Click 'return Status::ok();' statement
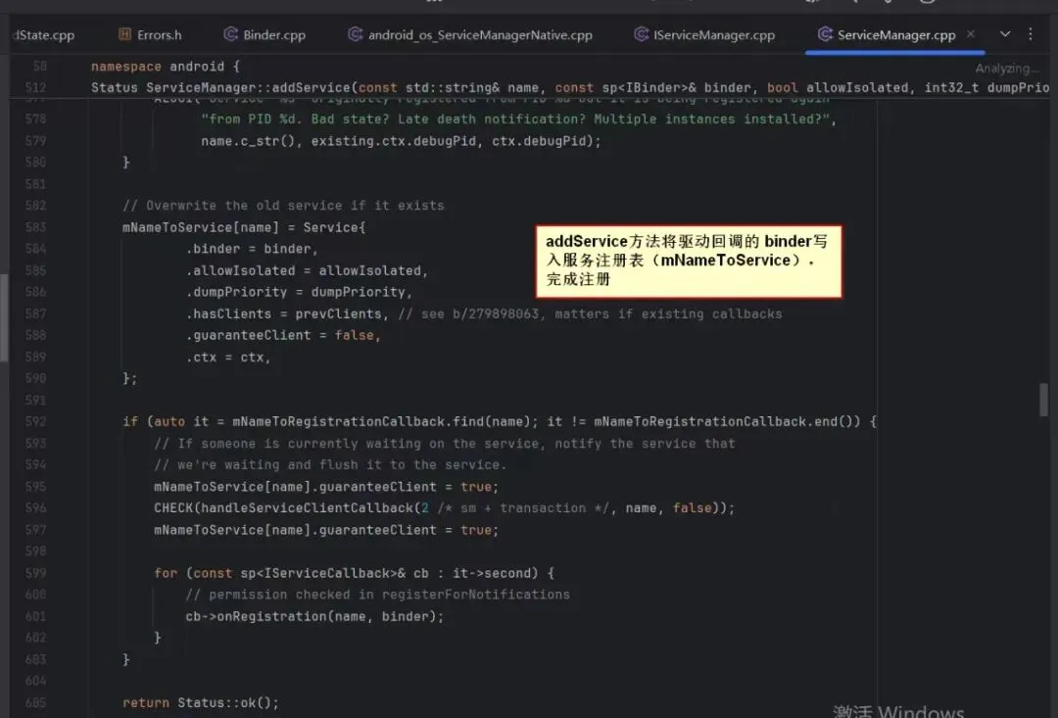This screenshot has height=718, width=1058. point(201,702)
